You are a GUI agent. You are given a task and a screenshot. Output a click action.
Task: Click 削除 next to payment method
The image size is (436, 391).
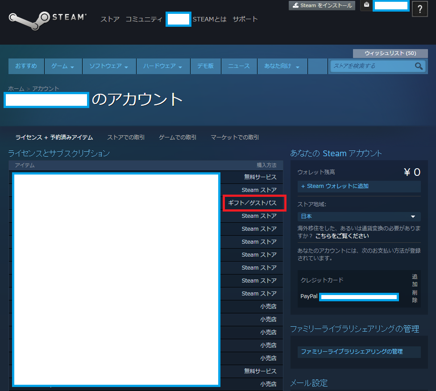tap(415, 296)
